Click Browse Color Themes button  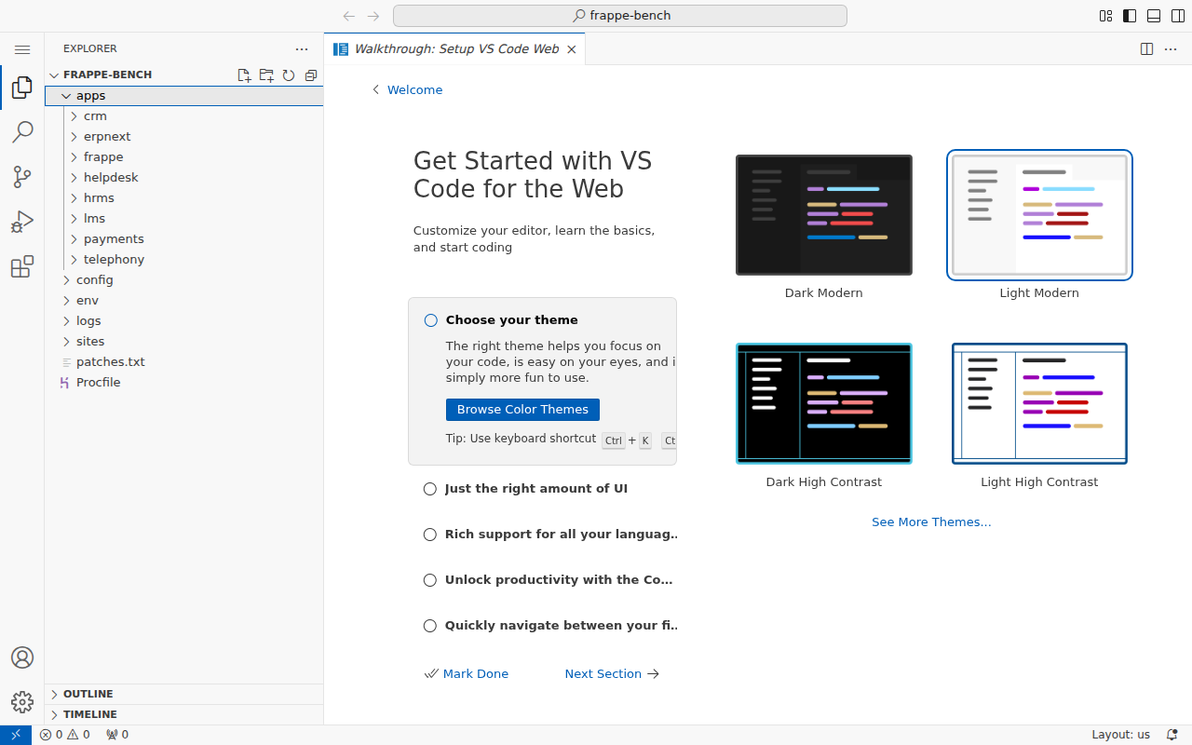click(522, 410)
